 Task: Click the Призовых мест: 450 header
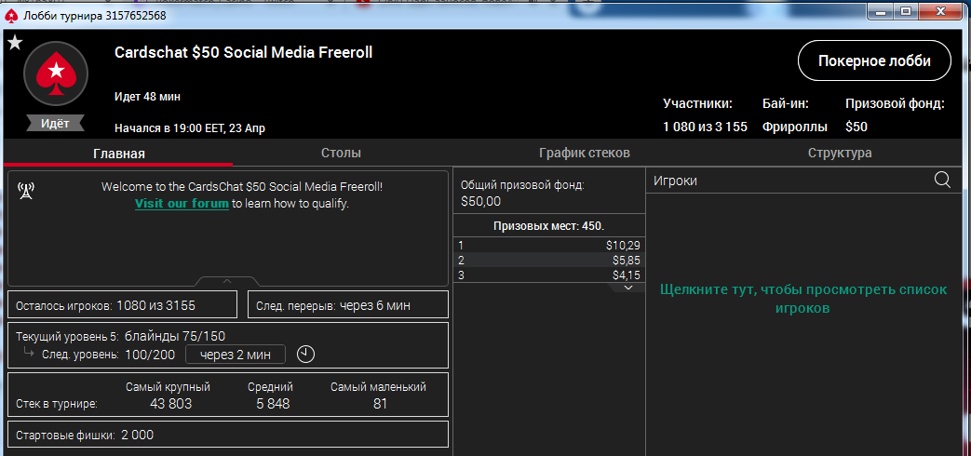548,226
